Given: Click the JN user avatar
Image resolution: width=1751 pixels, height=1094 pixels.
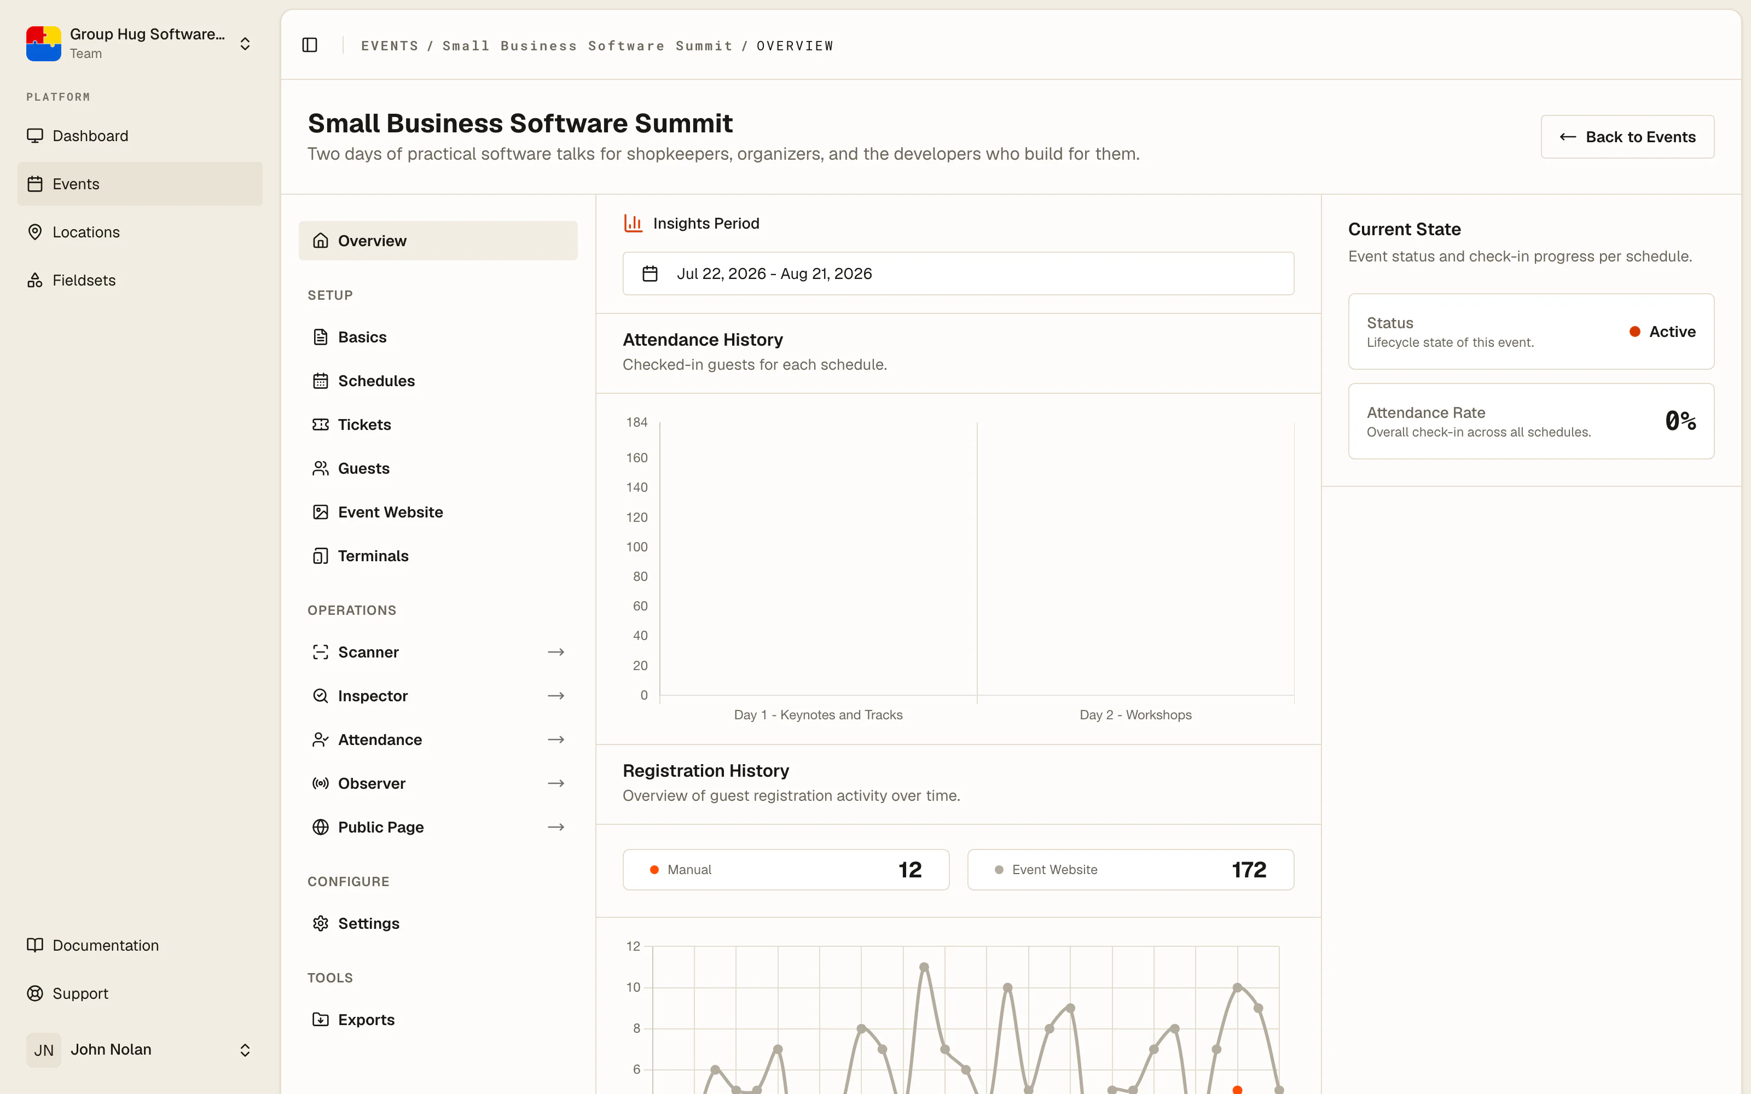Looking at the screenshot, I should 43,1050.
